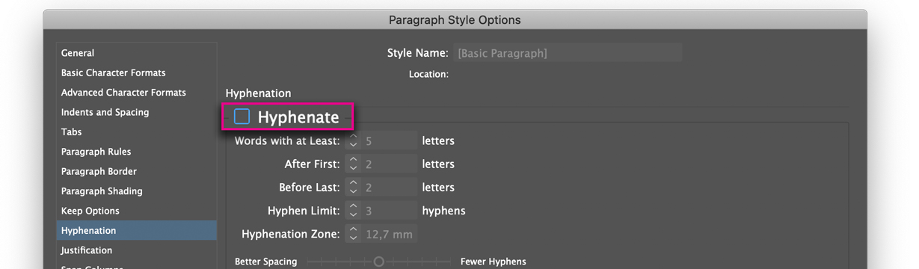Enable the Hyphenate checkbox
This screenshot has width=919, height=269.
coord(242,117)
